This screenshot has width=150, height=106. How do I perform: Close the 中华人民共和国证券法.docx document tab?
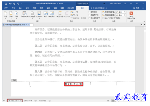click(28, 25)
